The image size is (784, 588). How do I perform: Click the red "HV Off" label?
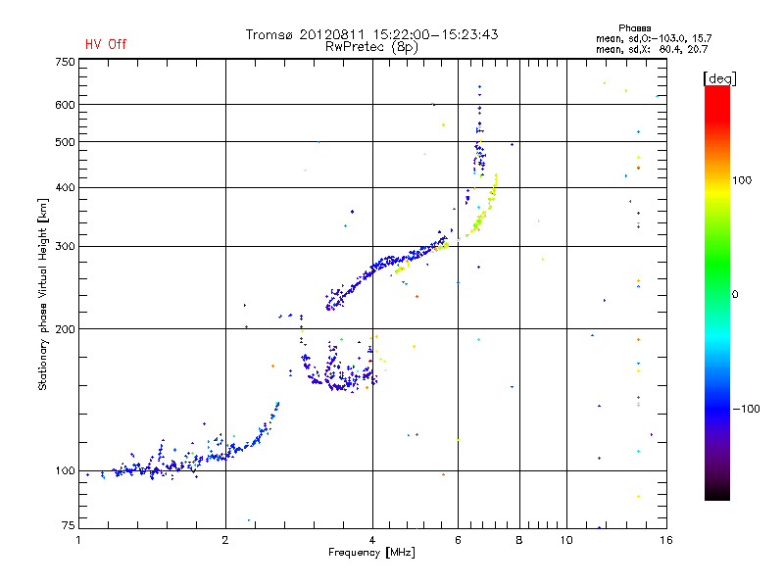(106, 44)
